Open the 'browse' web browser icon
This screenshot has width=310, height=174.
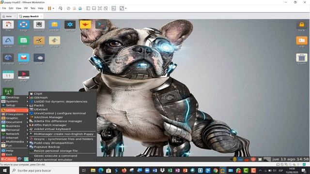pyautogui.click(x=8, y=58)
